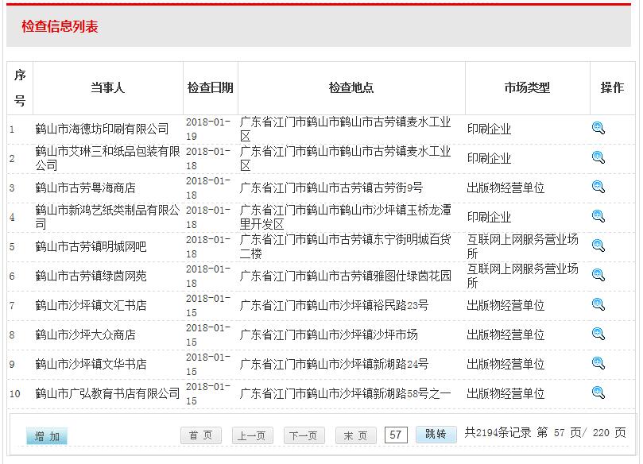Click magnifier icon for 鹤山市广弘教育书店有限公司
643x464 pixels.
[598, 392]
